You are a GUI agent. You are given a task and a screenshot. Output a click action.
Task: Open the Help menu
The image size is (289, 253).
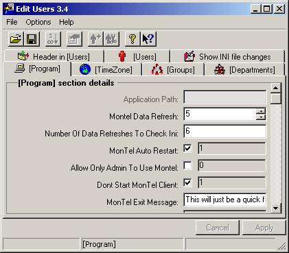click(x=67, y=22)
